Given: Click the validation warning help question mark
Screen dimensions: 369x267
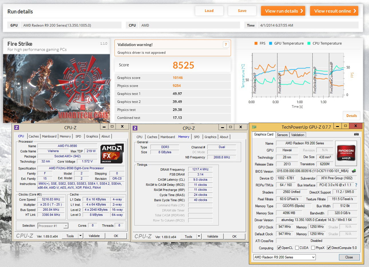Looking at the screenshot, I should [226, 44].
